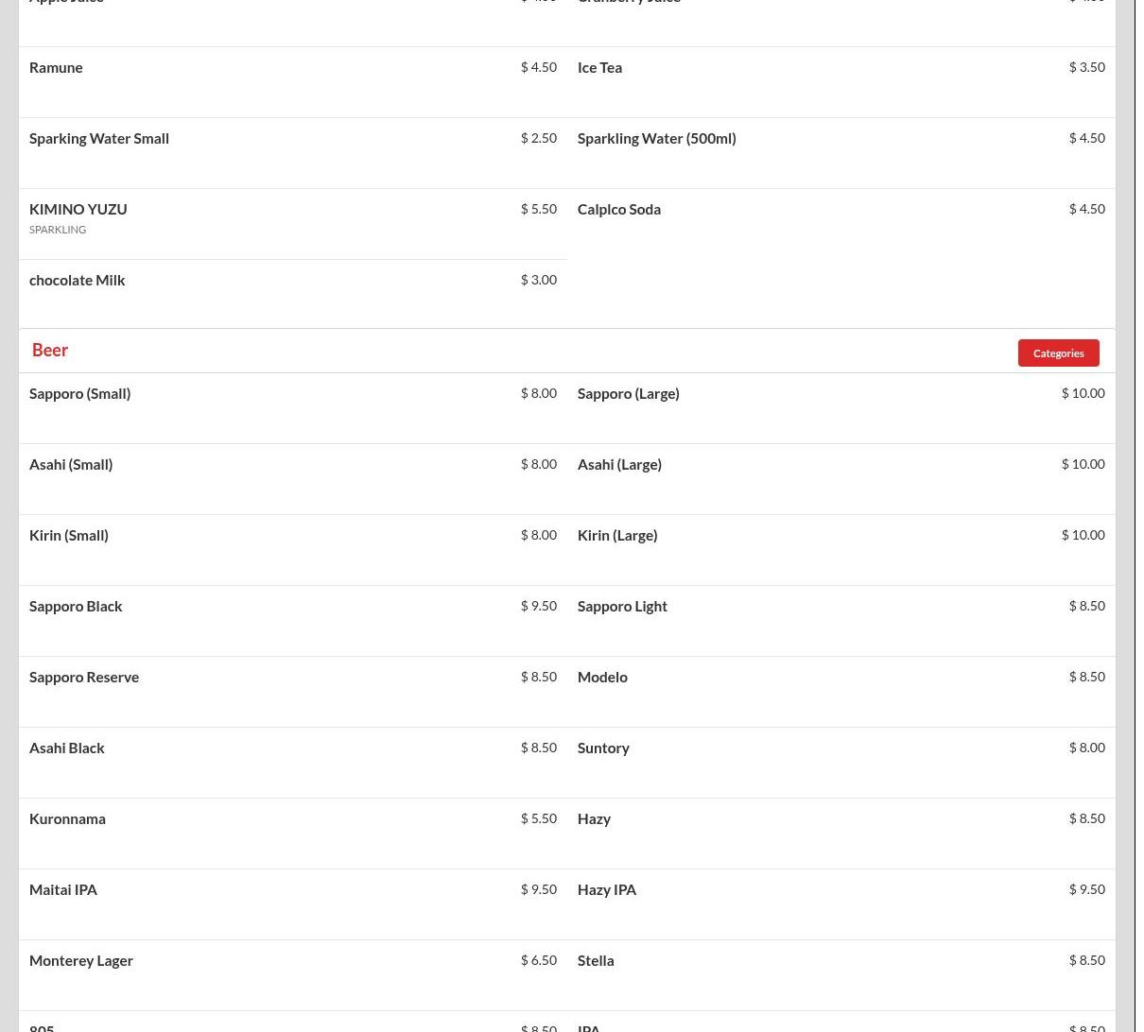Image resolution: width=1144 pixels, height=1032 pixels.
Task: Click the $ 5.50 price of KIMINO YUZU
Action: pos(538,209)
